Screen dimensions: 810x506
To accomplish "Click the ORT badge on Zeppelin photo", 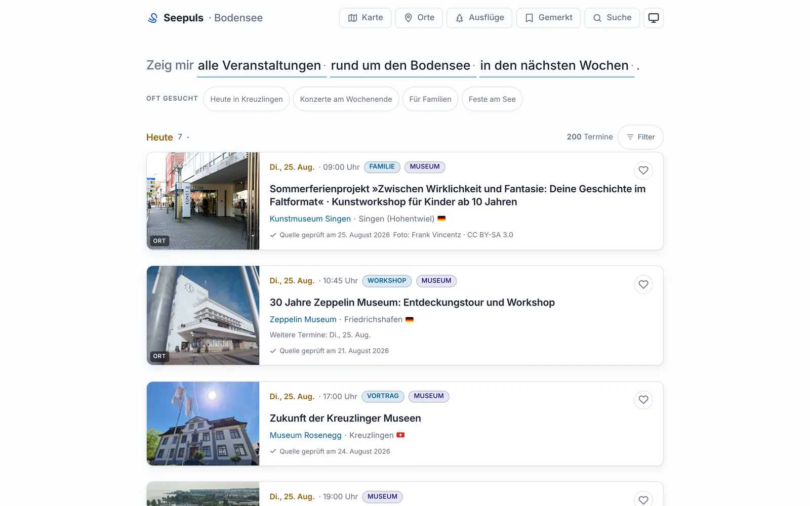I will click(x=159, y=356).
